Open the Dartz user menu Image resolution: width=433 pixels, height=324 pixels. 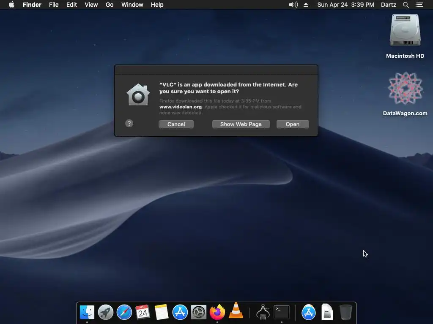[x=389, y=5]
